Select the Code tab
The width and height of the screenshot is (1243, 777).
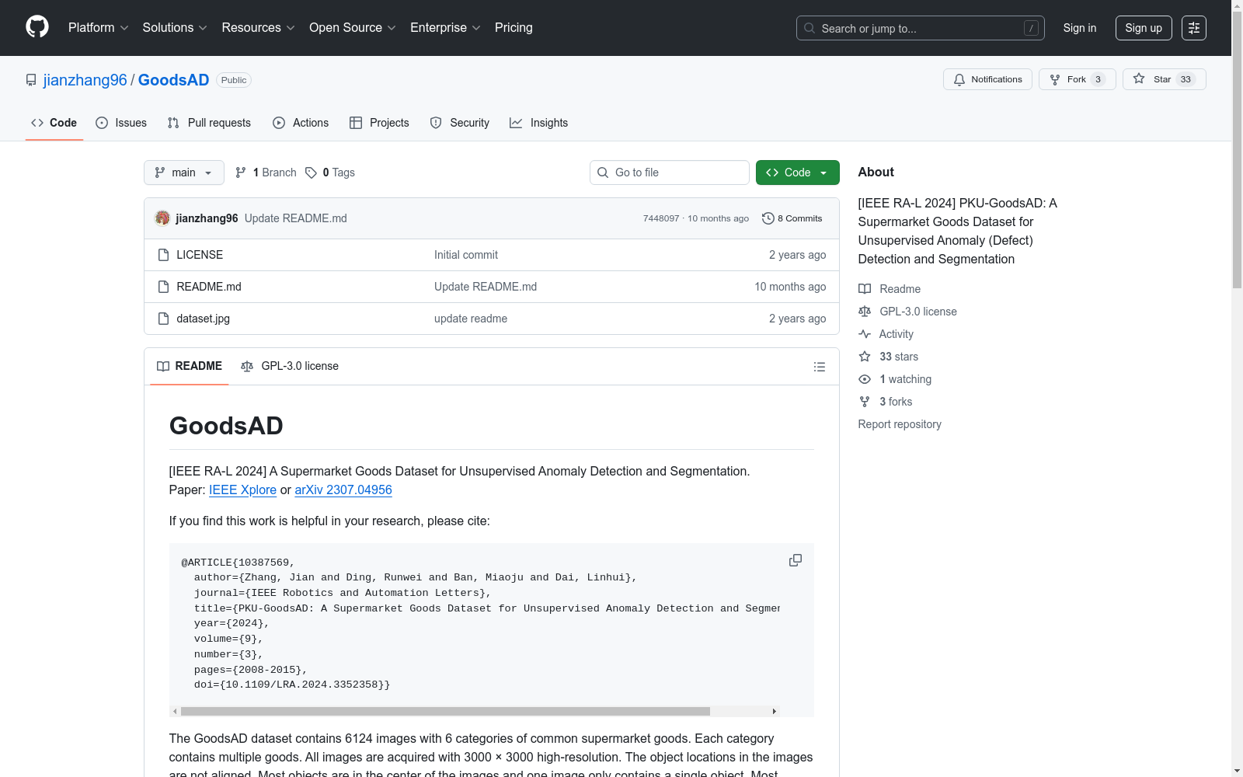click(54, 123)
